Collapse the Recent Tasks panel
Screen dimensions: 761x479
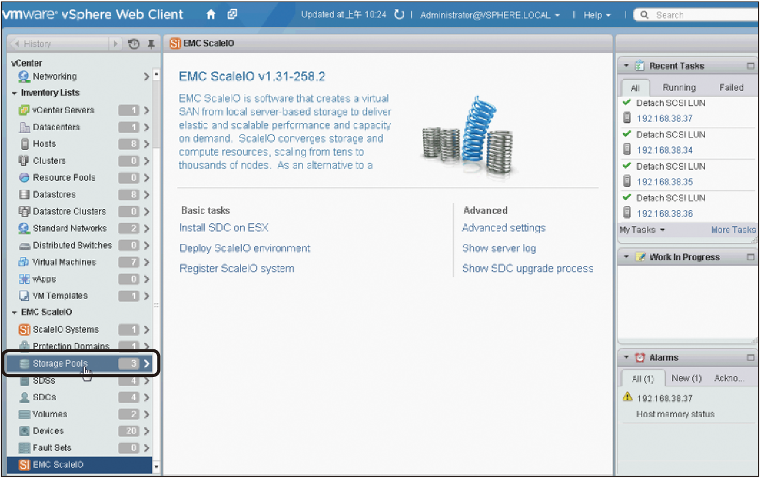pyautogui.click(x=626, y=66)
